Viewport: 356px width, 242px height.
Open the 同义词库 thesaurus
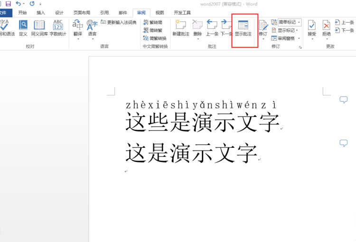tap(39, 28)
